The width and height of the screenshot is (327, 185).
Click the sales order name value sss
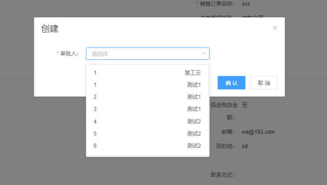pos(246,4)
